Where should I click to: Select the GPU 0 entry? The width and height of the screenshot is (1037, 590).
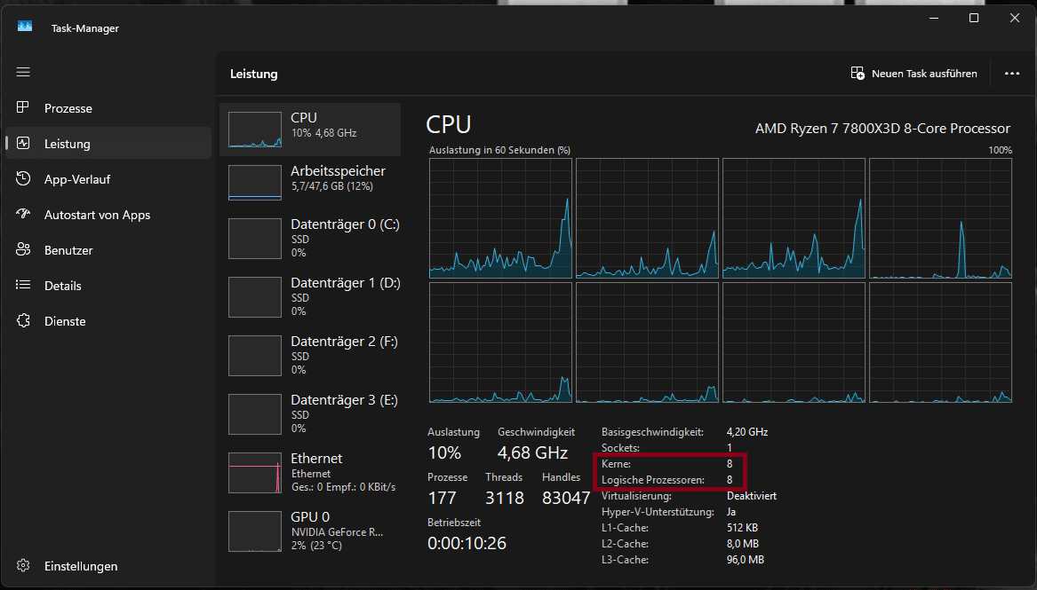(310, 531)
